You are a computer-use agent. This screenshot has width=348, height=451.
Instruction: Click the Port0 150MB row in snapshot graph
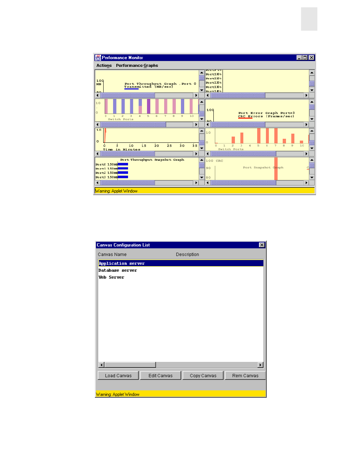coord(112,164)
